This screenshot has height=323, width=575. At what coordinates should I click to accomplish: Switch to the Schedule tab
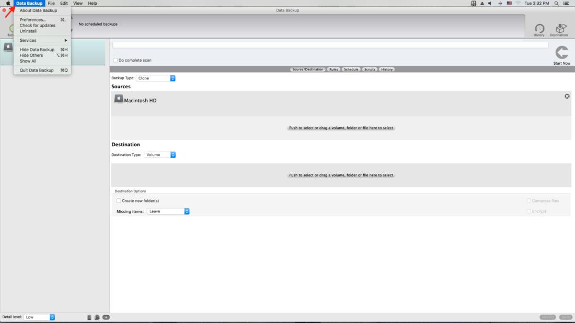pyautogui.click(x=351, y=69)
